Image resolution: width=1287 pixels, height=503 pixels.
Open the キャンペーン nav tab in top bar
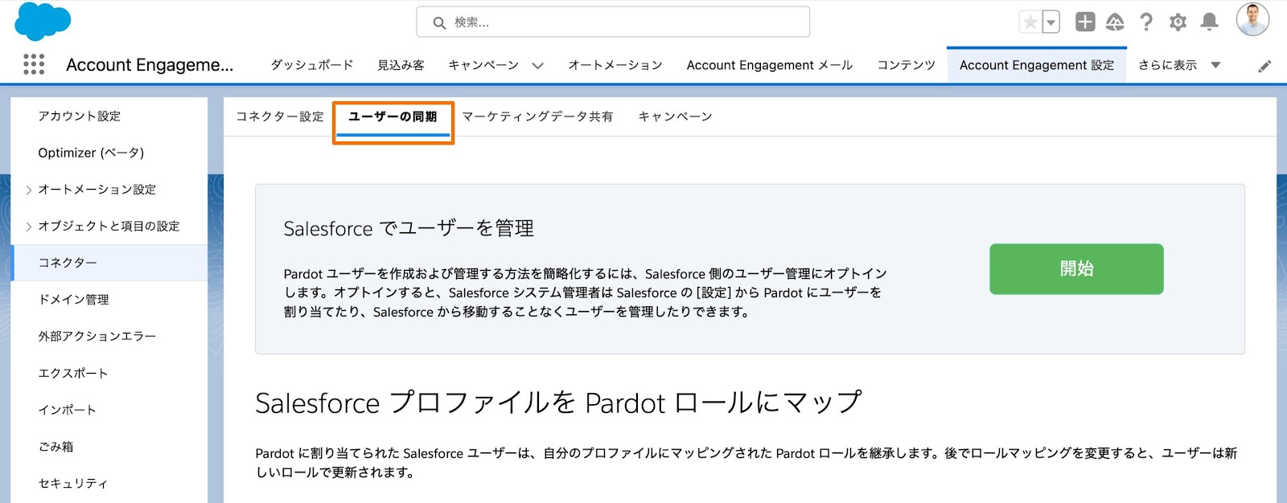(x=483, y=65)
